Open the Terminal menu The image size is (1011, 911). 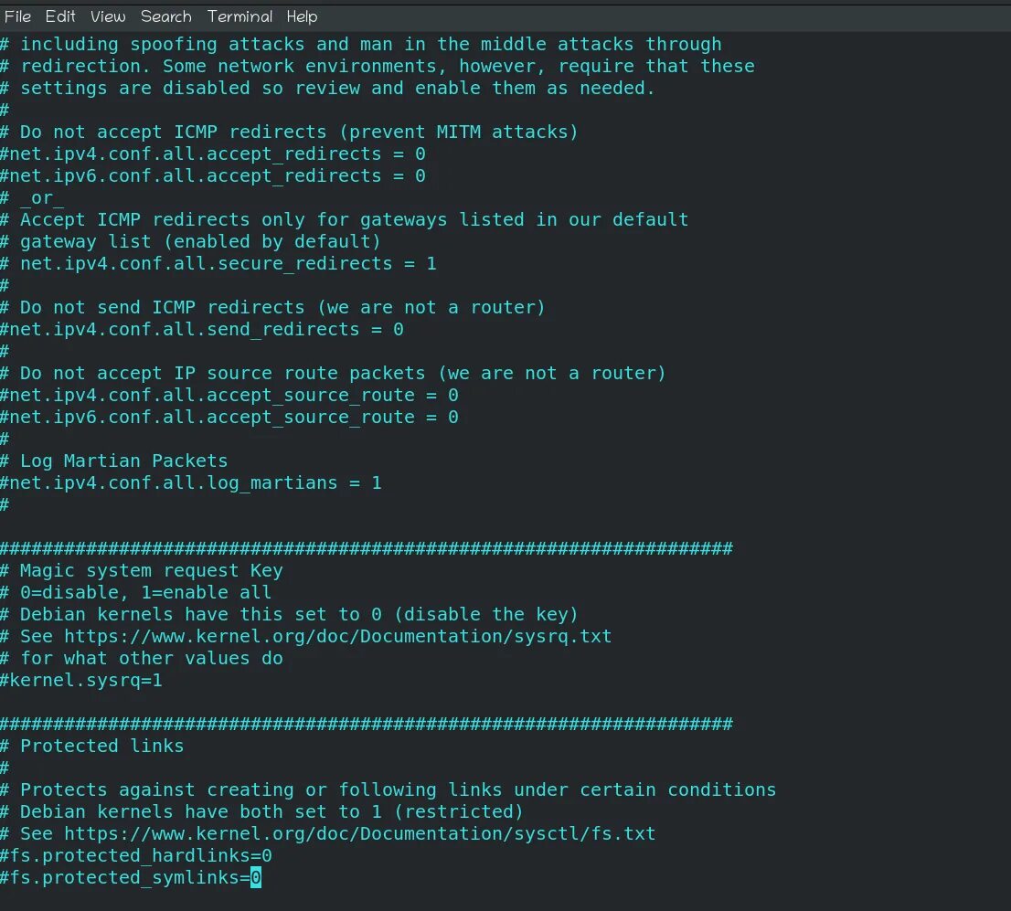point(239,16)
